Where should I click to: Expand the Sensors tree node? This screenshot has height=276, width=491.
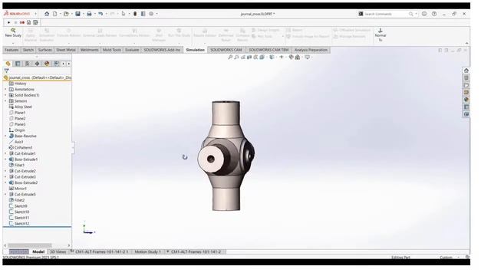tap(5, 101)
